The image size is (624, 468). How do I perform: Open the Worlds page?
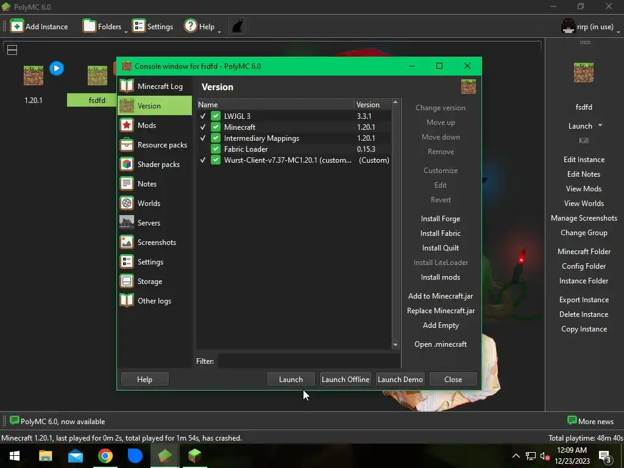point(155,204)
